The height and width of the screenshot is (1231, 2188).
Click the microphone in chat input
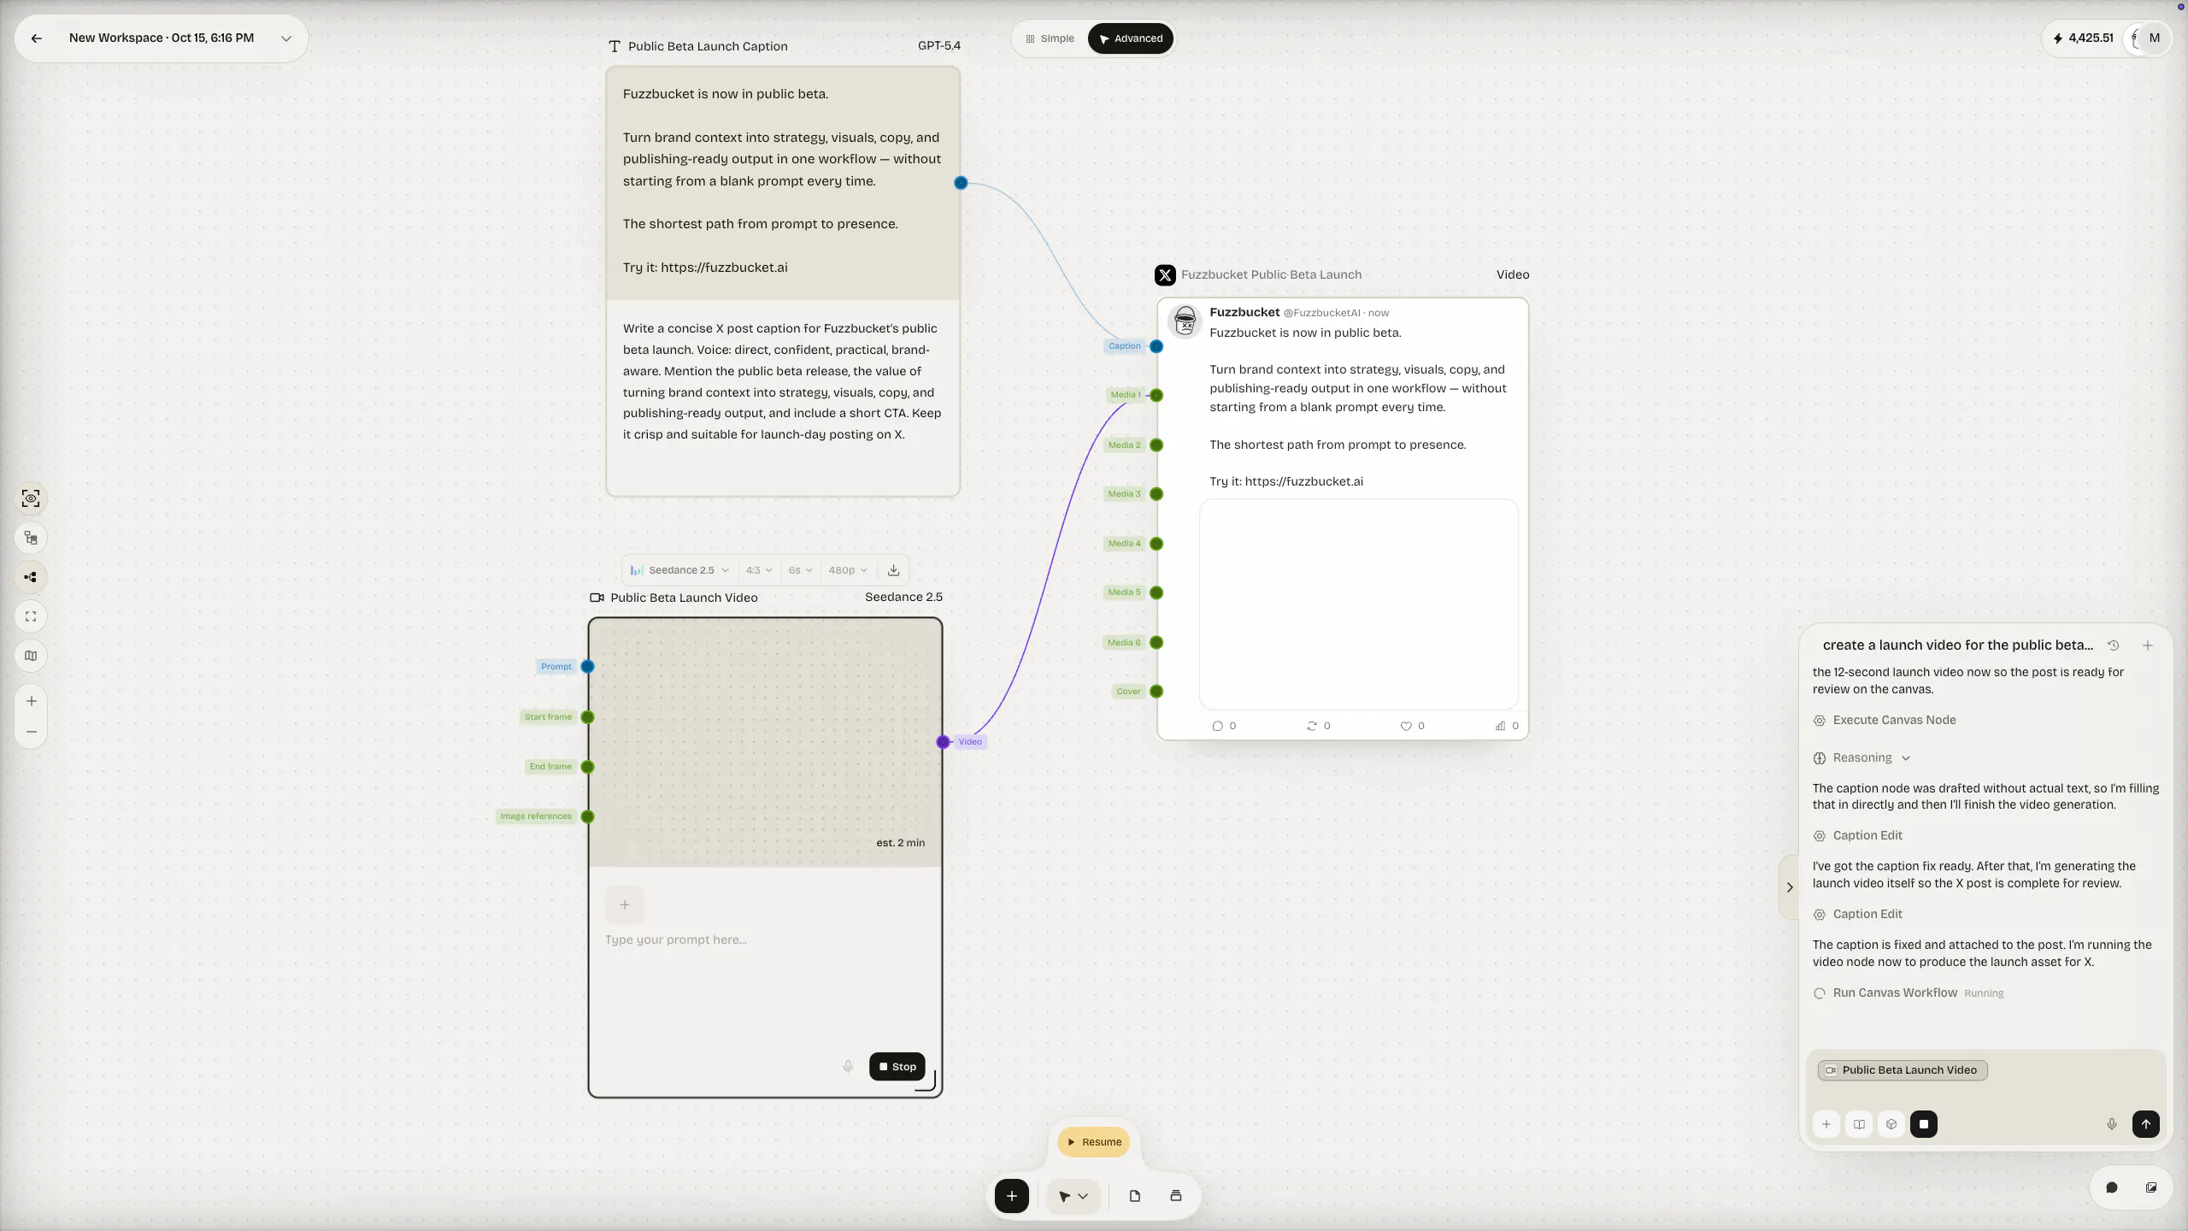[2112, 1124]
